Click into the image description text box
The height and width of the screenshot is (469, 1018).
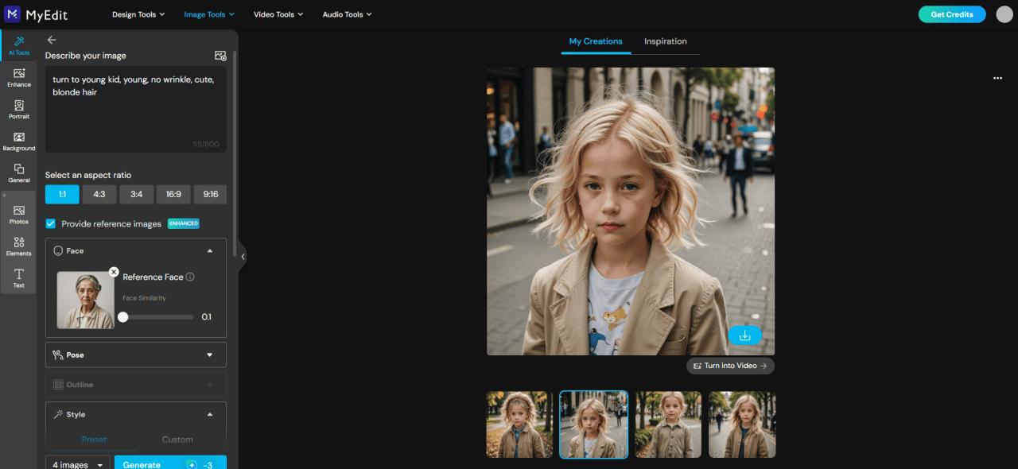click(136, 109)
